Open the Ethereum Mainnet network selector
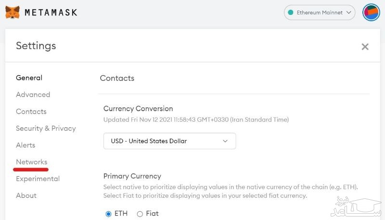The image size is (385, 220). pos(320,13)
